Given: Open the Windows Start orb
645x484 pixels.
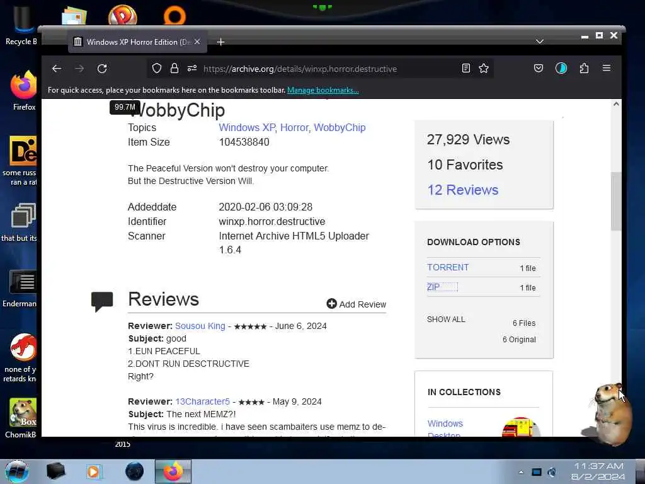Looking at the screenshot, I should [17, 471].
